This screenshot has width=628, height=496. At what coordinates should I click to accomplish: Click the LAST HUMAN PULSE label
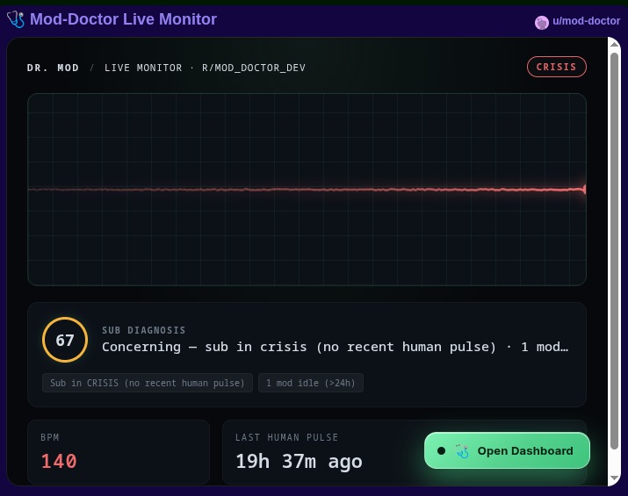click(286, 437)
